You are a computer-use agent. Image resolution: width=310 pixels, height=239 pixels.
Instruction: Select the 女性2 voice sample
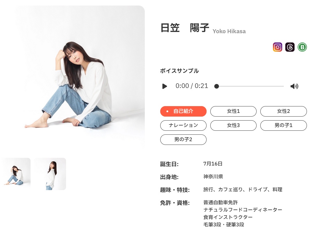[283, 111]
